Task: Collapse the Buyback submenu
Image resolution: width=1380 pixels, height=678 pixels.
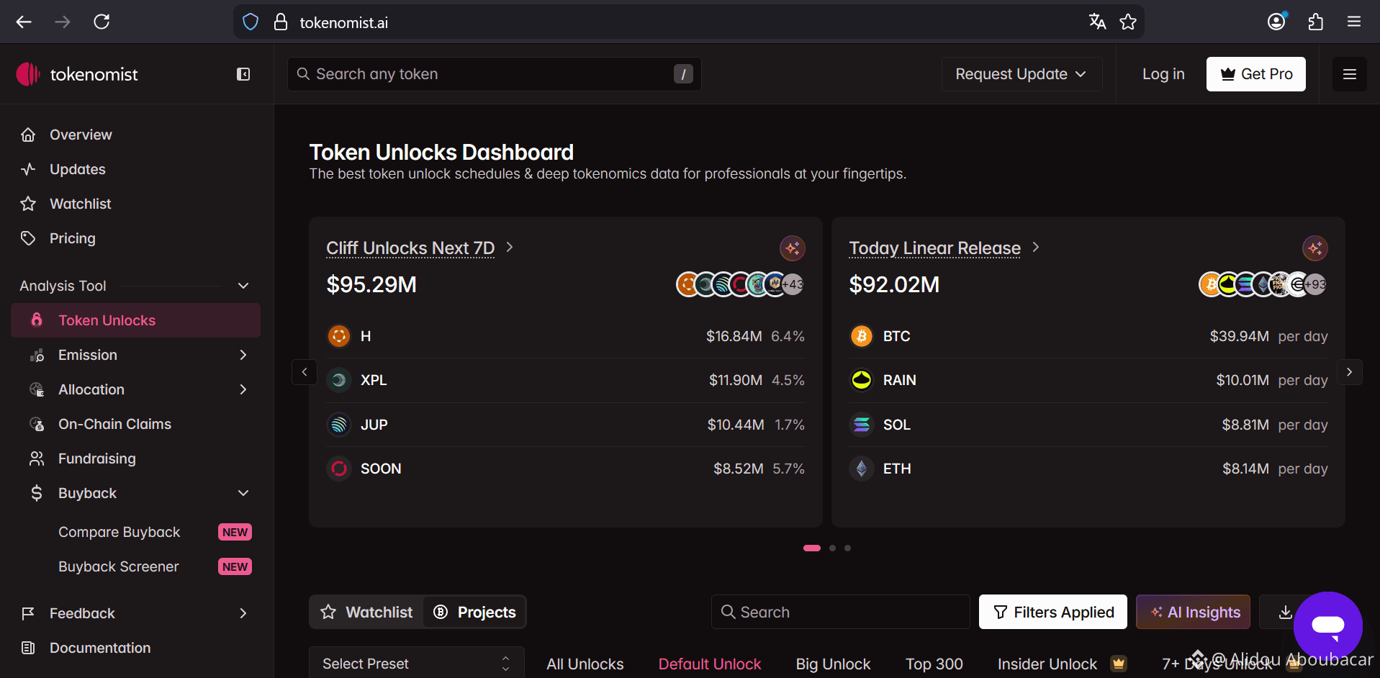Action: (x=243, y=493)
